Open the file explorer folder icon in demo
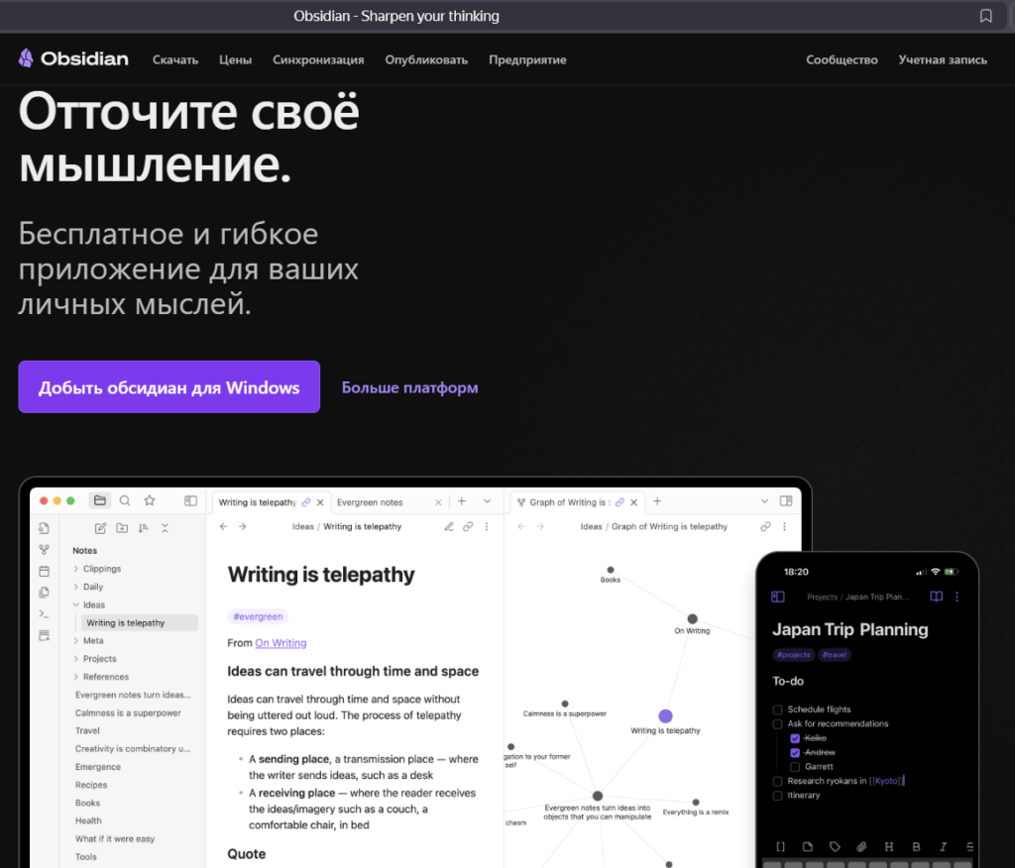The height and width of the screenshot is (868, 1015). pos(100,500)
